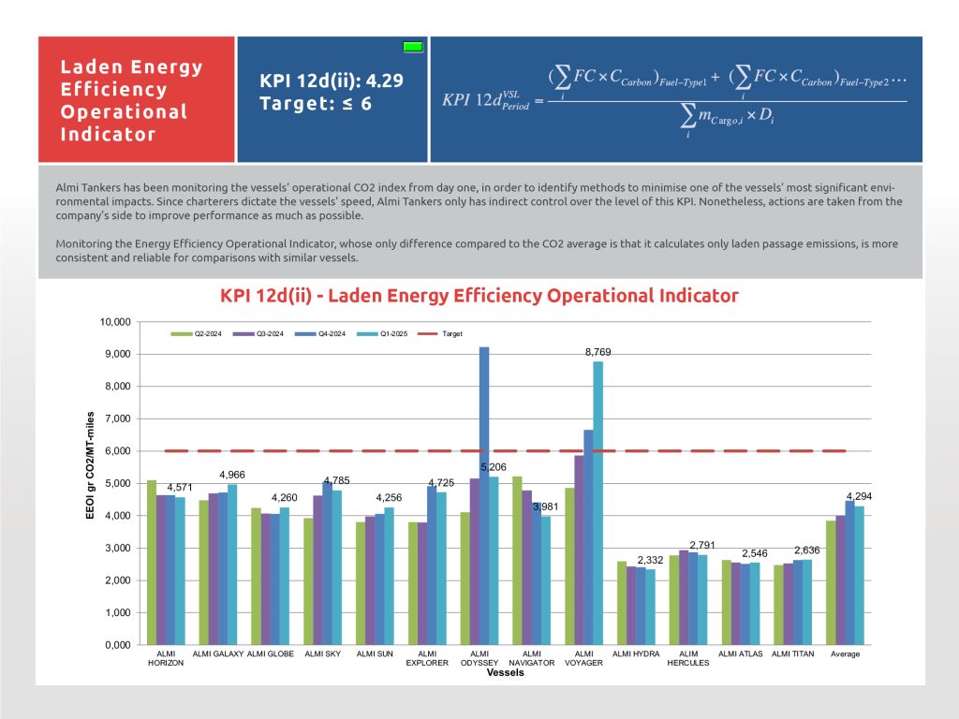Click the Q1-2025 legend color swatch
The image size is (959, 719).
[367, 334]
